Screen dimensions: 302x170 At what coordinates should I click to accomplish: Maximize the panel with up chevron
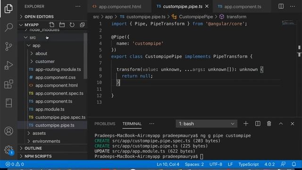coord(281,124)
